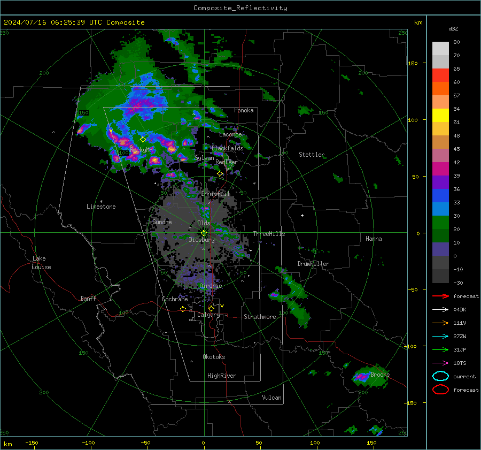Click the cyan current ellipse icon
481x450 pixels.
440,376
